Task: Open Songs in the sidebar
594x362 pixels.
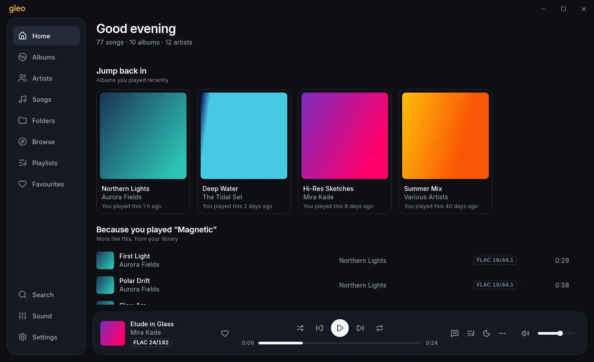Action: click(x=46, y=99)
